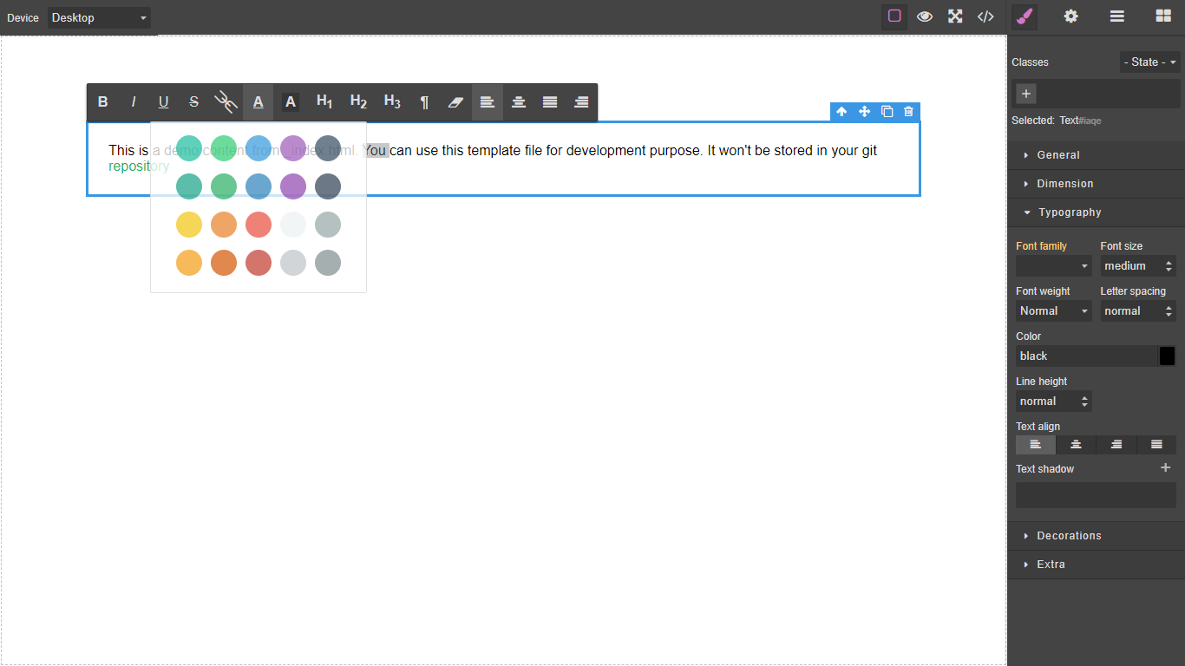Screen dimensions: 1185x666
Task: Open the code view editor
Action: (985, 16)
